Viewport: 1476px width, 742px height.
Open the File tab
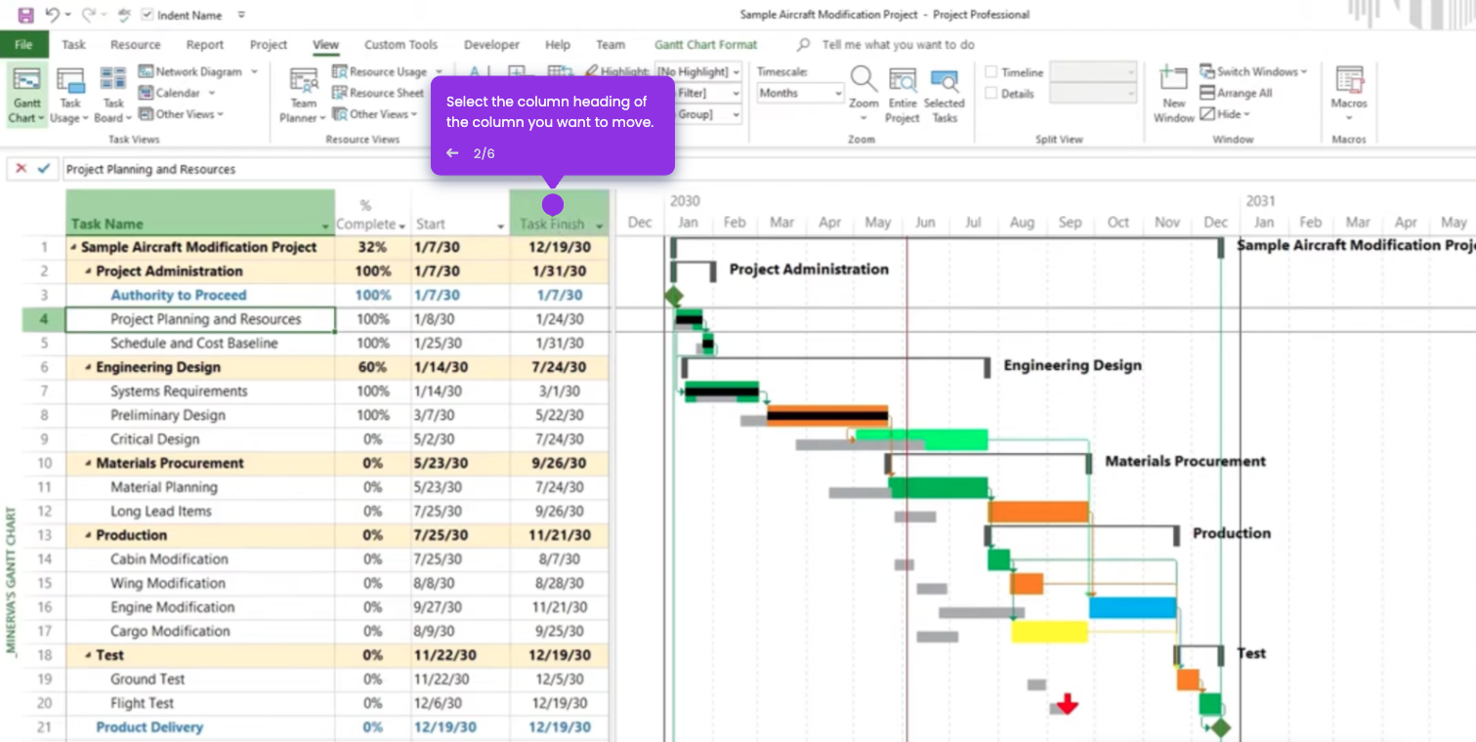click(x=23, y=45)
